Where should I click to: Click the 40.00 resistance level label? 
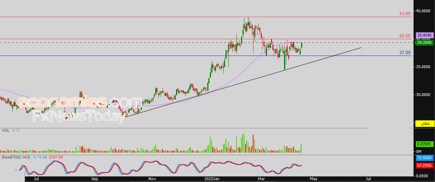[x=405, y=36]
